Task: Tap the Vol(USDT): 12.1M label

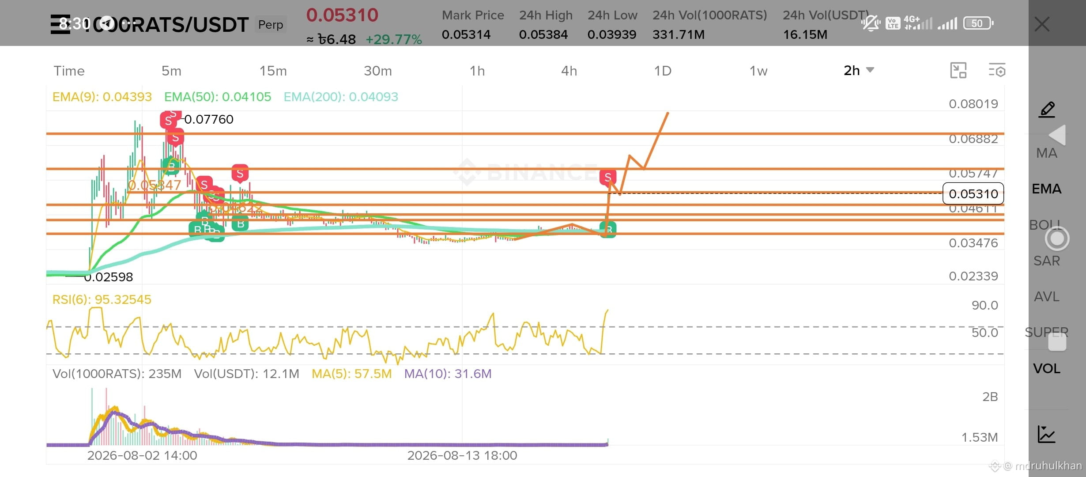Action: click(x=246, y=374)
